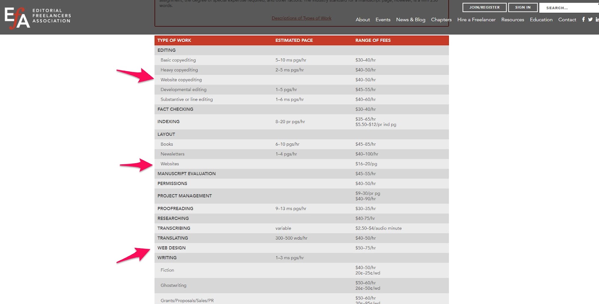Select the TRANSLATING row label
This screenshot has width=599, height=304.
[173, 238]
